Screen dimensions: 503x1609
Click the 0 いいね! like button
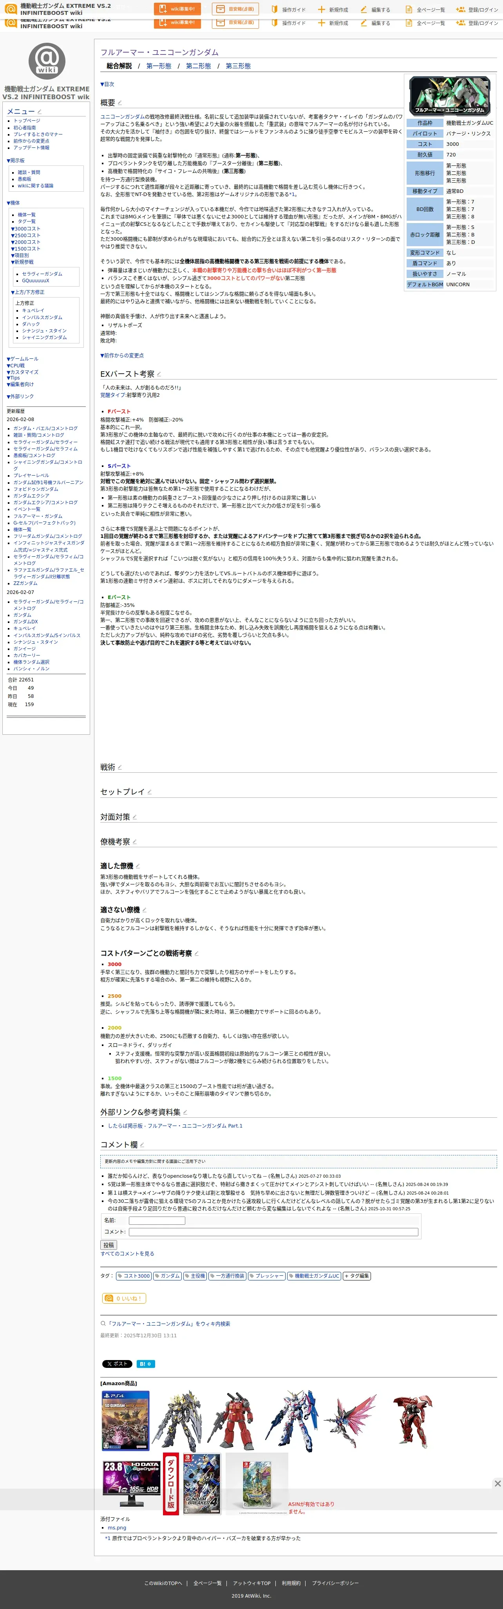tap(123, 1298)
